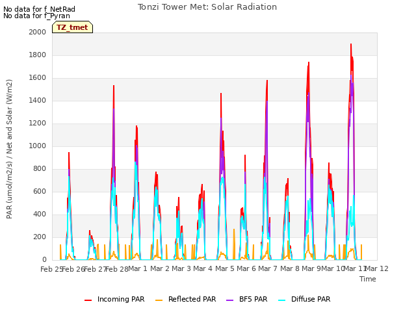Click the Incoming PAR legend entry

coord(114,299)
